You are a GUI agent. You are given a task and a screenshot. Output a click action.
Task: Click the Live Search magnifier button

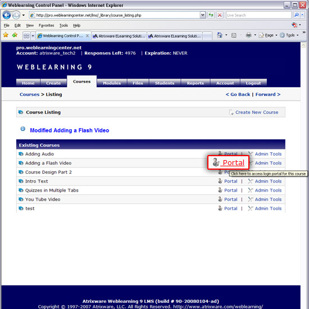(296, 15)
